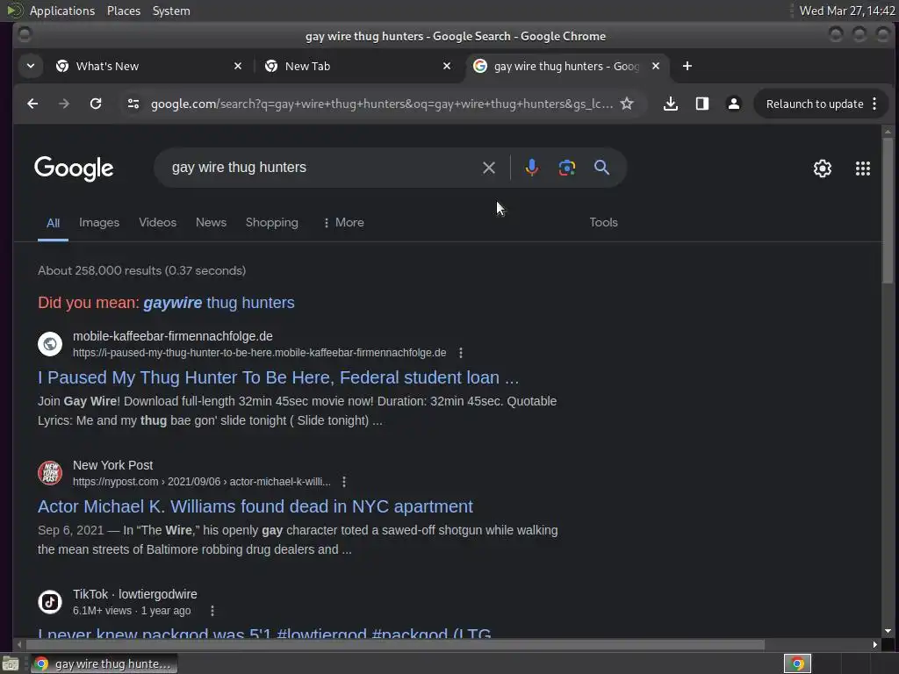
Task: Select the All results tab
Action: tap(53, 223)
